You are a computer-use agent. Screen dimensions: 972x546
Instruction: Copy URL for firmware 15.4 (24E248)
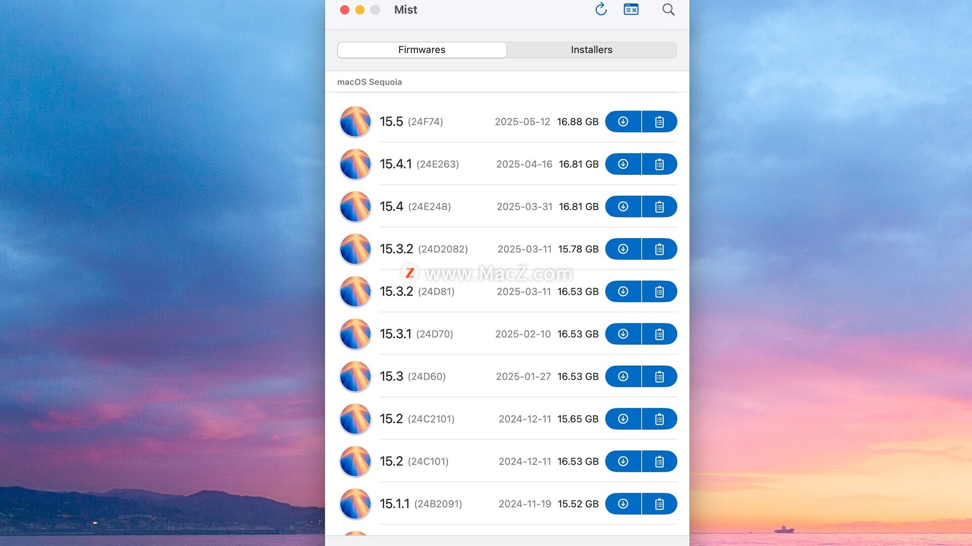coord(659,206)
